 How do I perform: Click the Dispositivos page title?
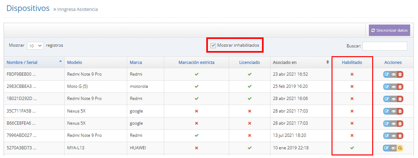[28, 8]
